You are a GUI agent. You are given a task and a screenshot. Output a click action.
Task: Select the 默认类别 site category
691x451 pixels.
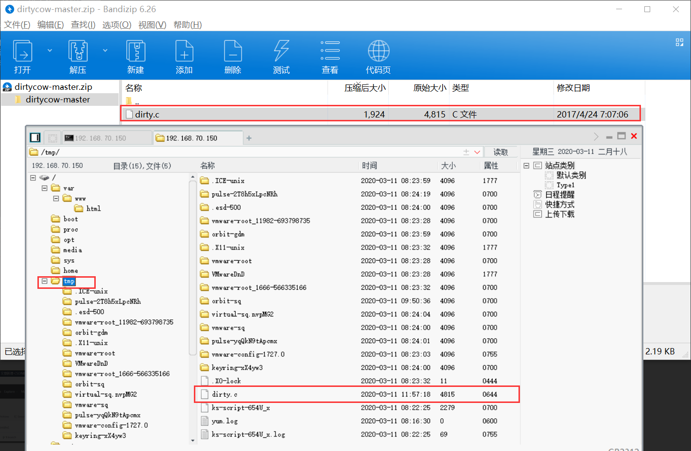point(571,175)
